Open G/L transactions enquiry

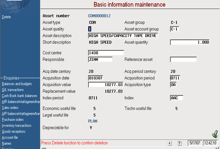coord(13,90)
